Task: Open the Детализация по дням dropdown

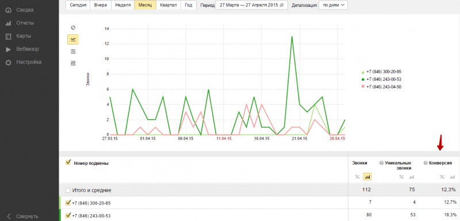Action: pyautogui.click(x=333, y=5)
